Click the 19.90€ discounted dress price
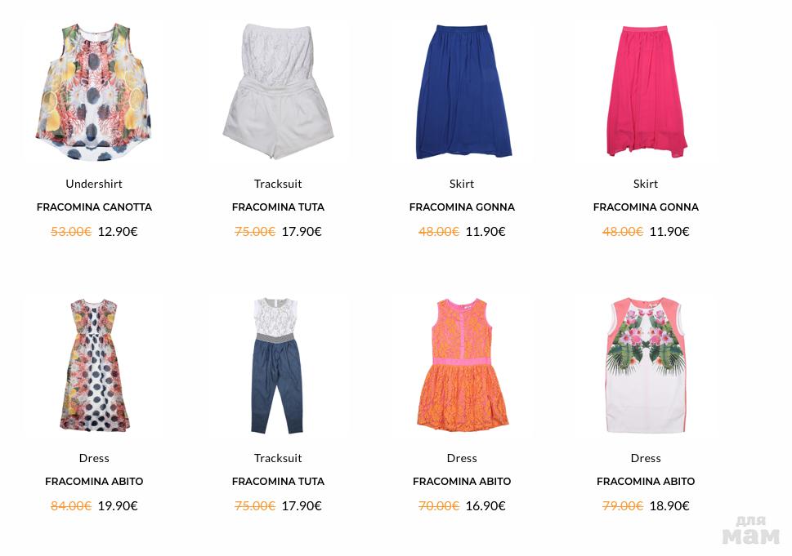 [118, 506]
